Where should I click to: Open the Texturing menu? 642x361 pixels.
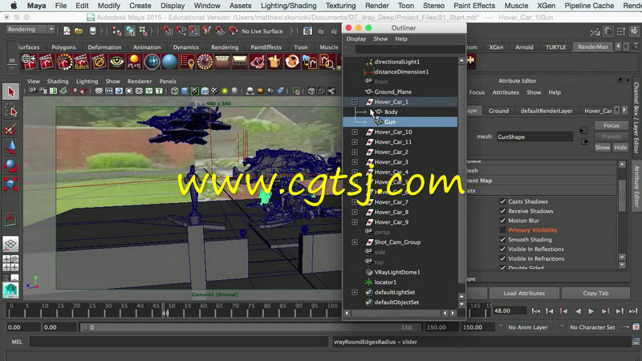pyautogui.click(x=340, y=6)
